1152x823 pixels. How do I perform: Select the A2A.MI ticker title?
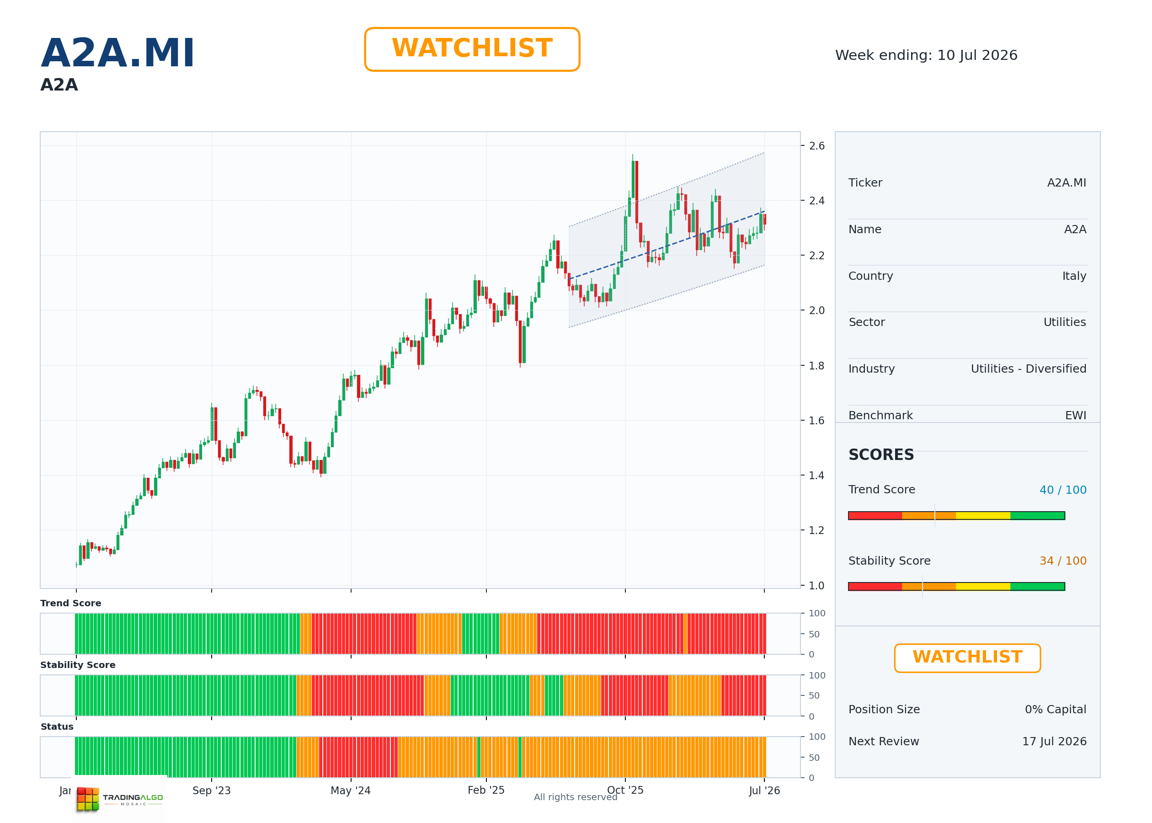[x=117, y=53]
